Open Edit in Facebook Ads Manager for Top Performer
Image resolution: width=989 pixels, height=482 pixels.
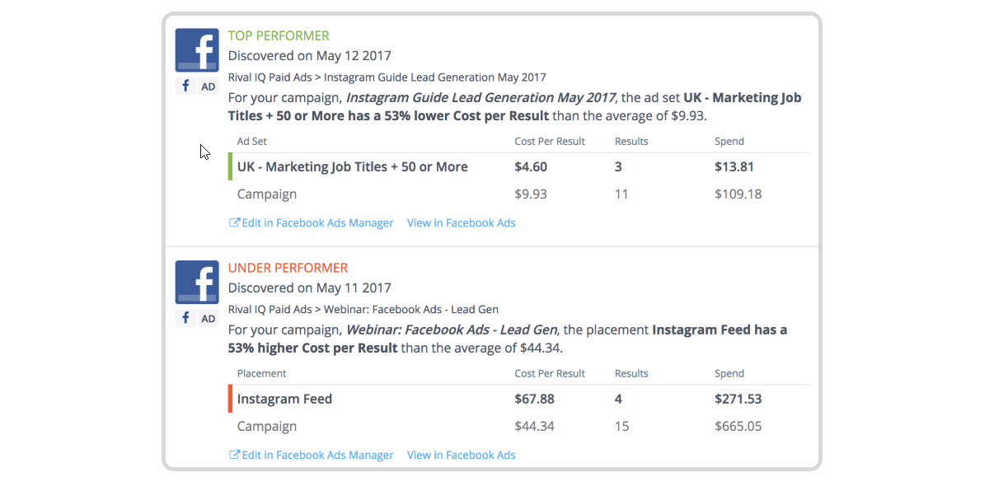click(x=312, y=222)
